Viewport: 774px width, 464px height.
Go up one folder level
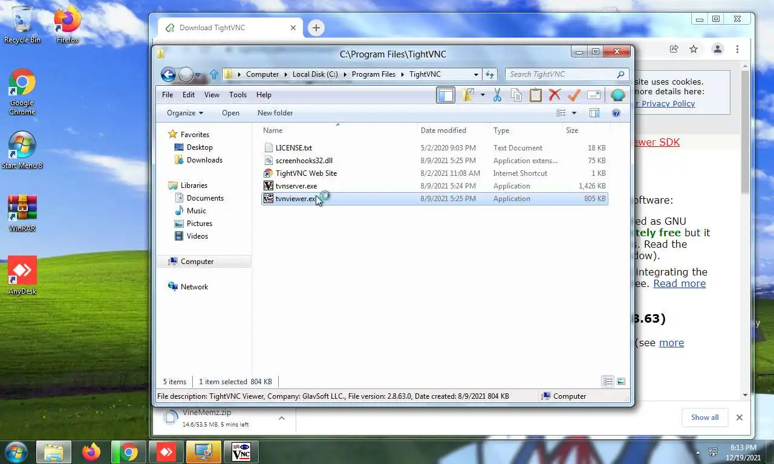point(213,74)
